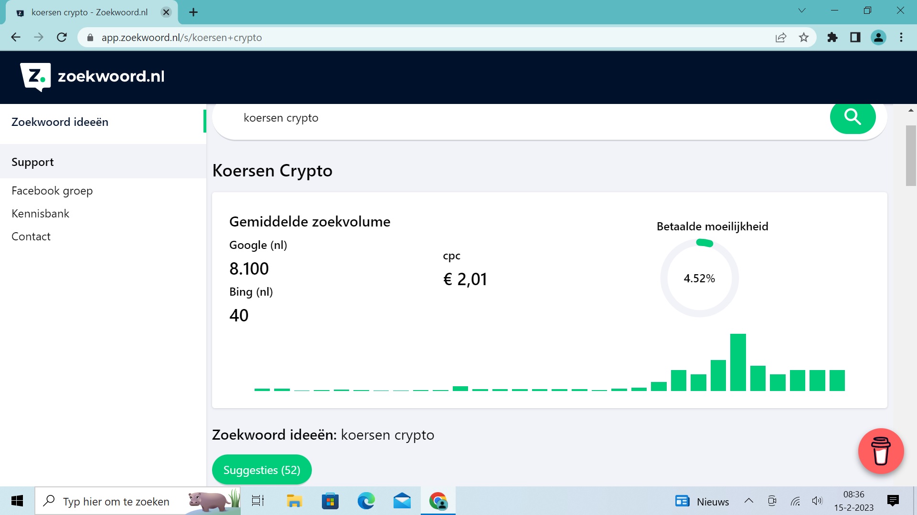Open Task View on the taskbar
917x515 pixels.
click(x=258, y=501)
